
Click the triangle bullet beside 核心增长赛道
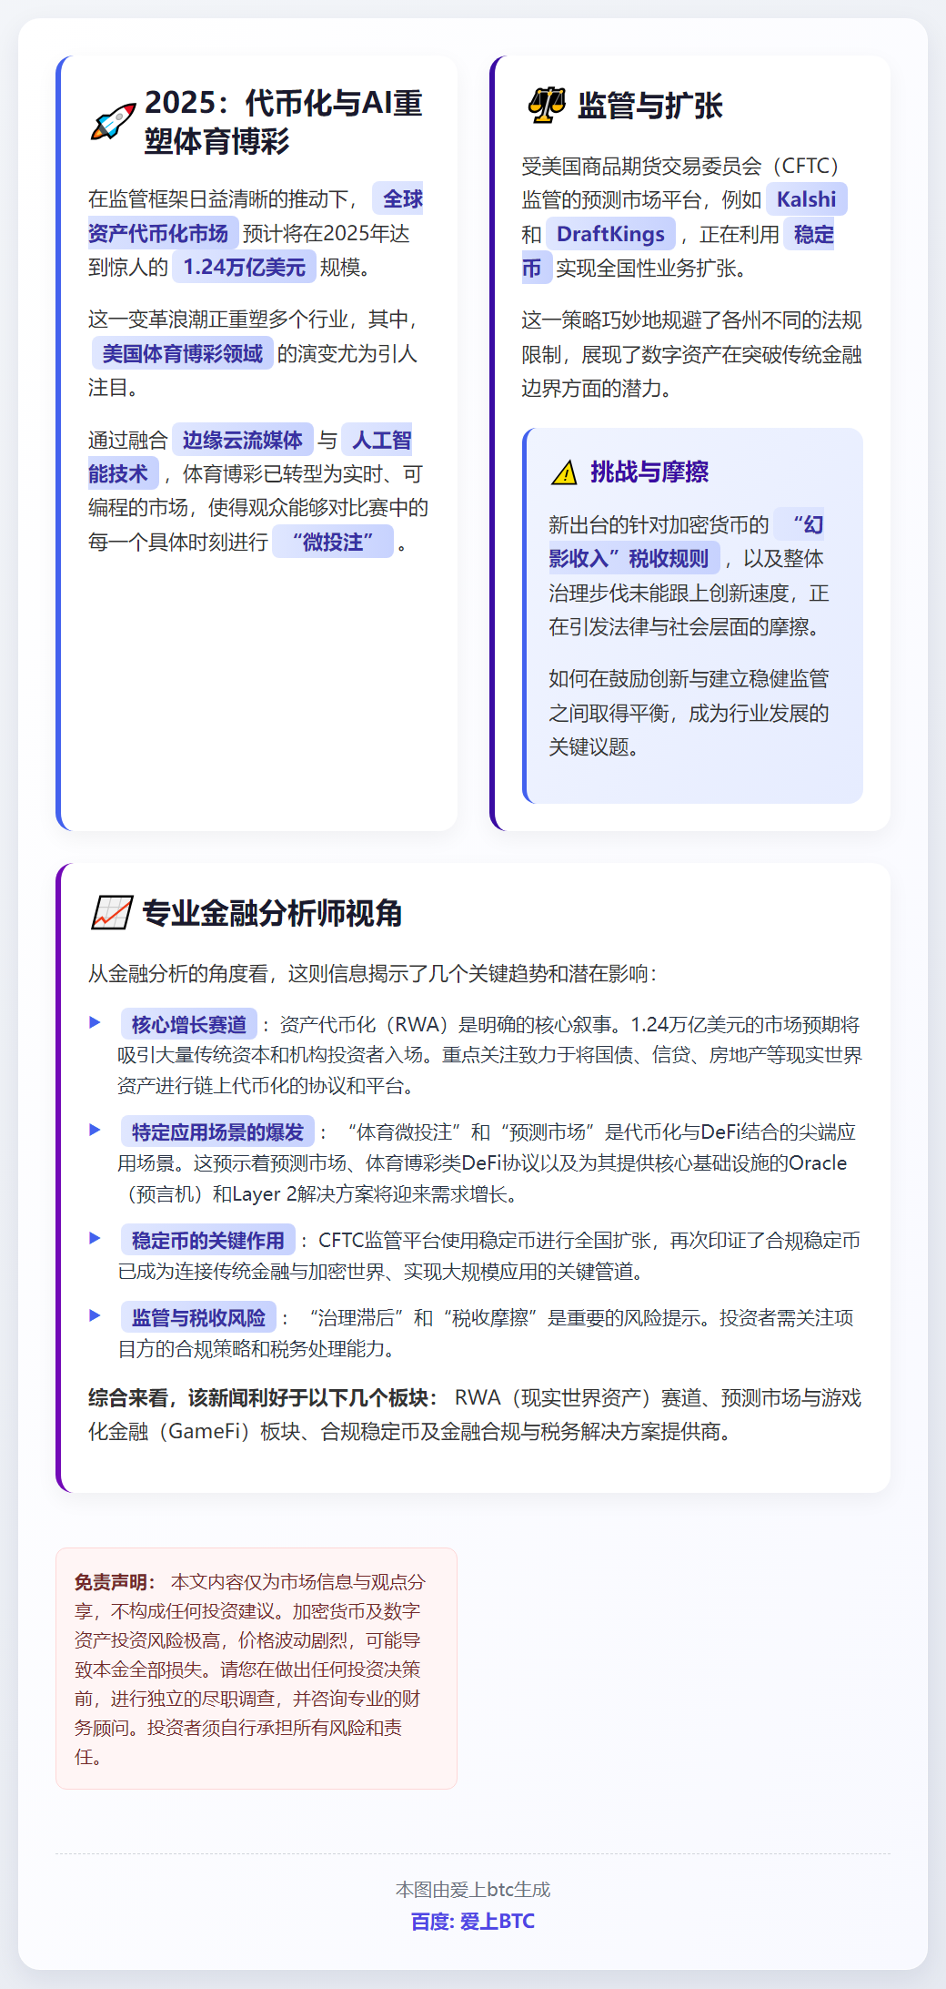pos(95,1023)
